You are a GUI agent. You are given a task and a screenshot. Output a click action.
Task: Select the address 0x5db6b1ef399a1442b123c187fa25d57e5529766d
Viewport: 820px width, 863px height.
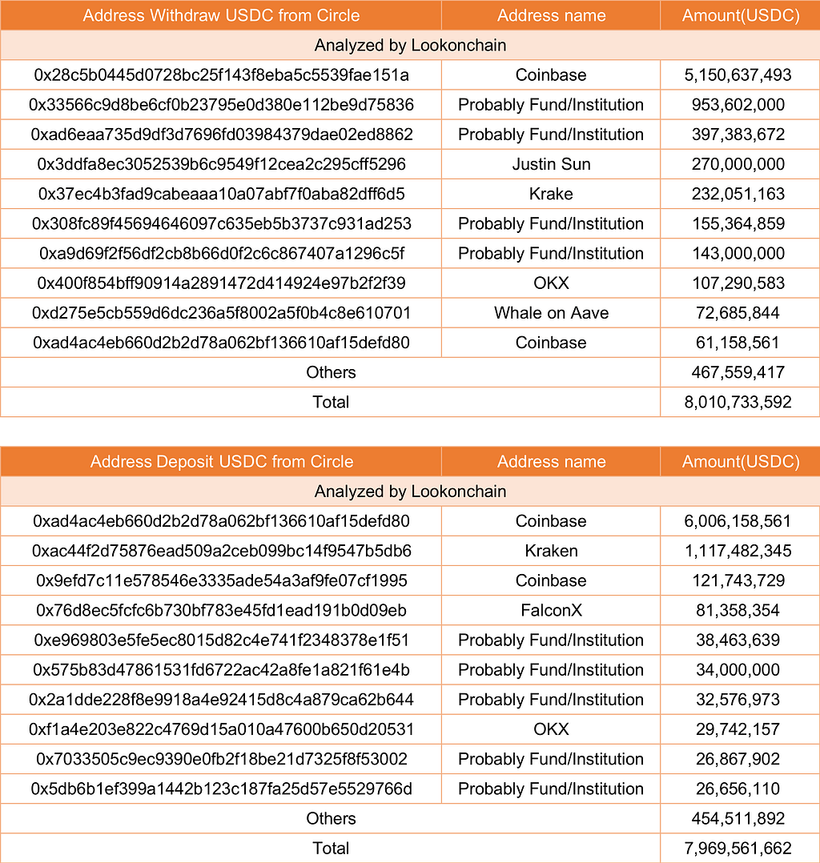(x=221, y=789)
